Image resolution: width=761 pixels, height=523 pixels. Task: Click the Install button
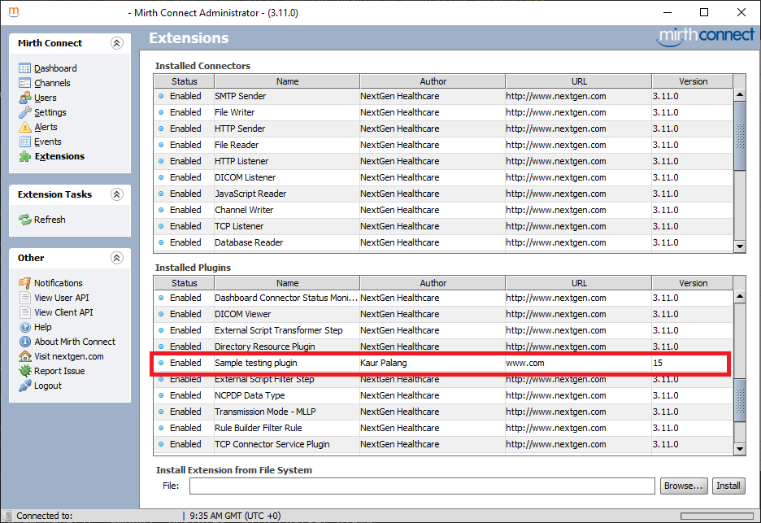(728, 486)
